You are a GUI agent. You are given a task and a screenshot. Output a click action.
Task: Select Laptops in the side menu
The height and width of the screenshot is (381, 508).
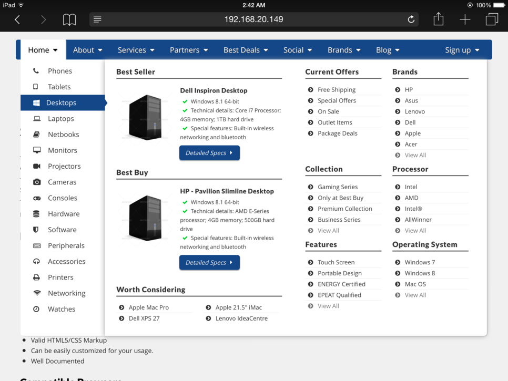click(x=63, y=118)
